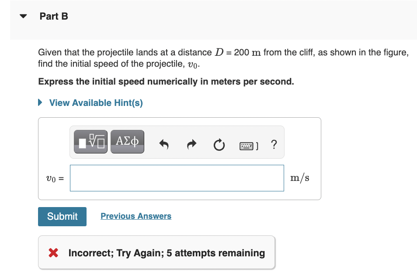The height and width of the screenshot is (279, 417).
Task: Click inside the v0 answer box
Action: [177, 178]
